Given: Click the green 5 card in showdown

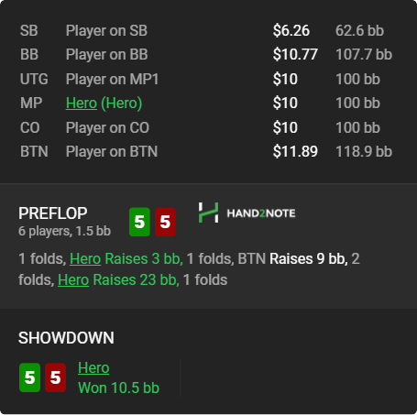Looking at the screenshot, I should pyautogui.click(x=29, y=377).
